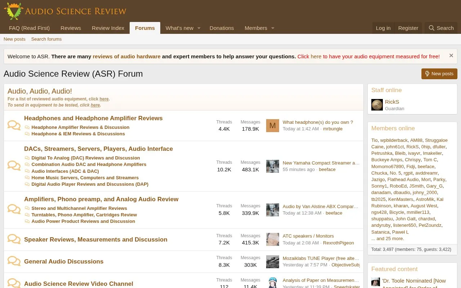The height and width of the screenshot is (288, 461).
Task: Open Turntables, Phono Amplifier, Cartridges Review
Action: coord(84,215)
